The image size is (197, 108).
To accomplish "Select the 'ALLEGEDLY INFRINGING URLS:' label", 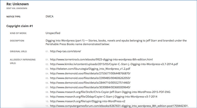I will tap(23, 61).
